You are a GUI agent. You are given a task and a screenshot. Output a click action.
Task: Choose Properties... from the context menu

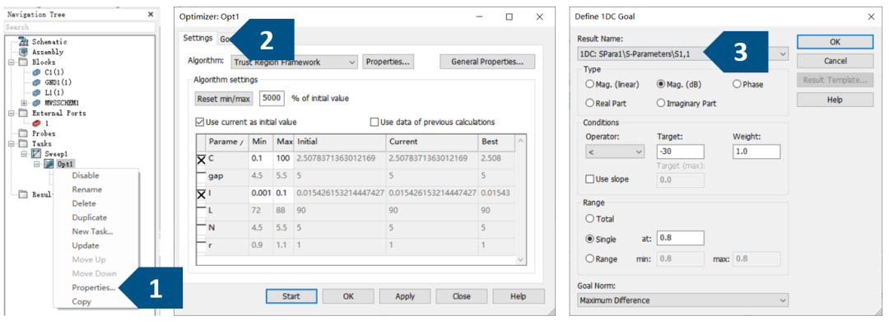pos(94,287)
